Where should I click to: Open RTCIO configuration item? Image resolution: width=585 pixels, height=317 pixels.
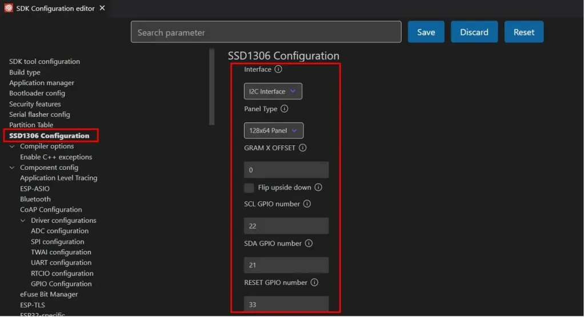(62, 274)
